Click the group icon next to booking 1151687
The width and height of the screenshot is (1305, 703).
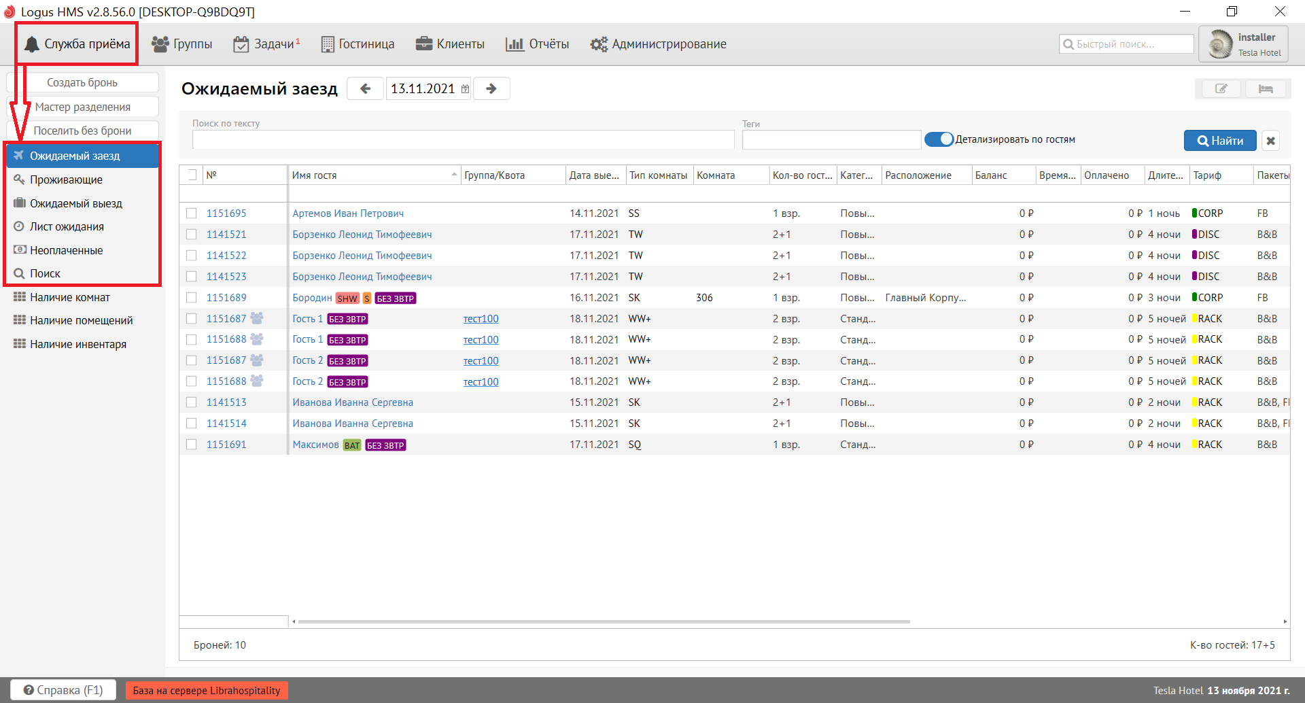(x=257, y=318)
